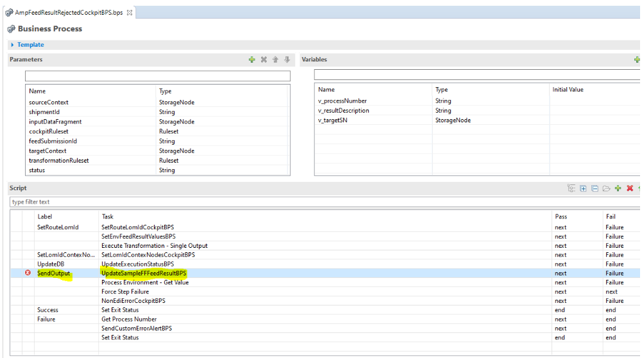Select SendOutput label
Image resolution: width=642 pixels, height=358 pixels.
click(x=54, y=273)
